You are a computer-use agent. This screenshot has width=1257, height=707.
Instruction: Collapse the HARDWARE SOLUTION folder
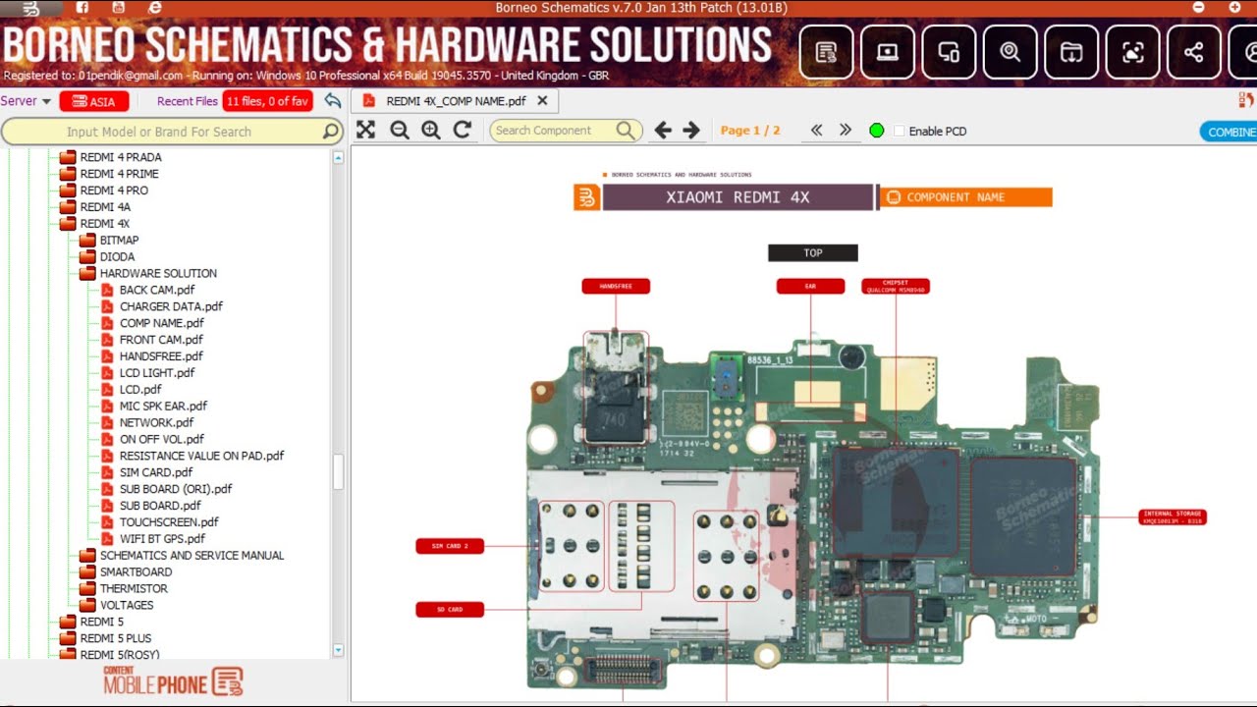click(x=87, y=274)
